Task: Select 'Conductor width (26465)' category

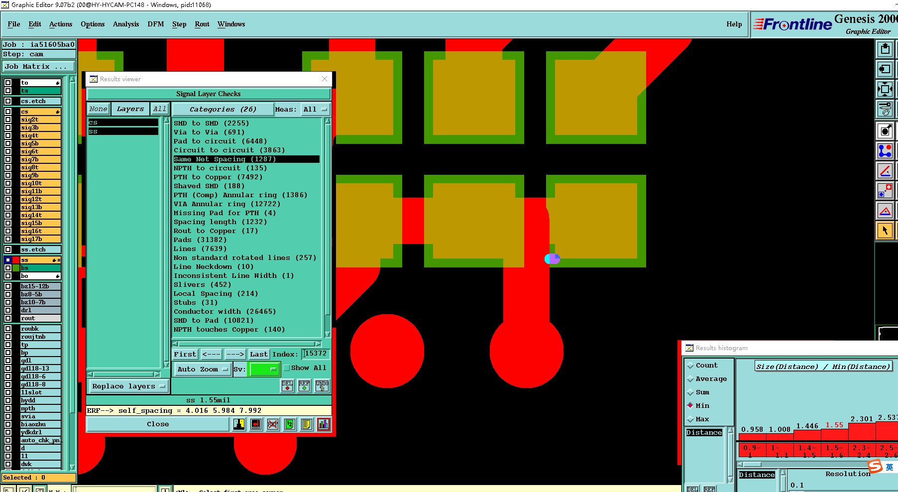Action: tap(224, 312)
